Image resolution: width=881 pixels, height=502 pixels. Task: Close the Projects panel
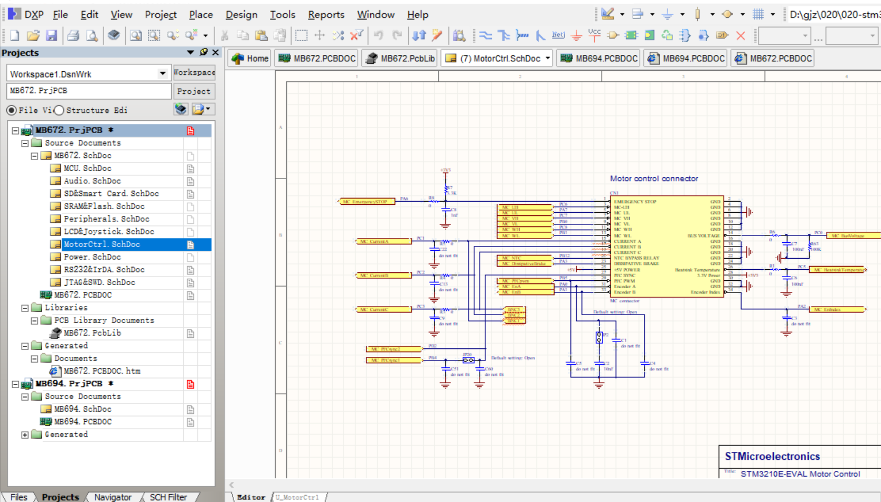(215, 52)
